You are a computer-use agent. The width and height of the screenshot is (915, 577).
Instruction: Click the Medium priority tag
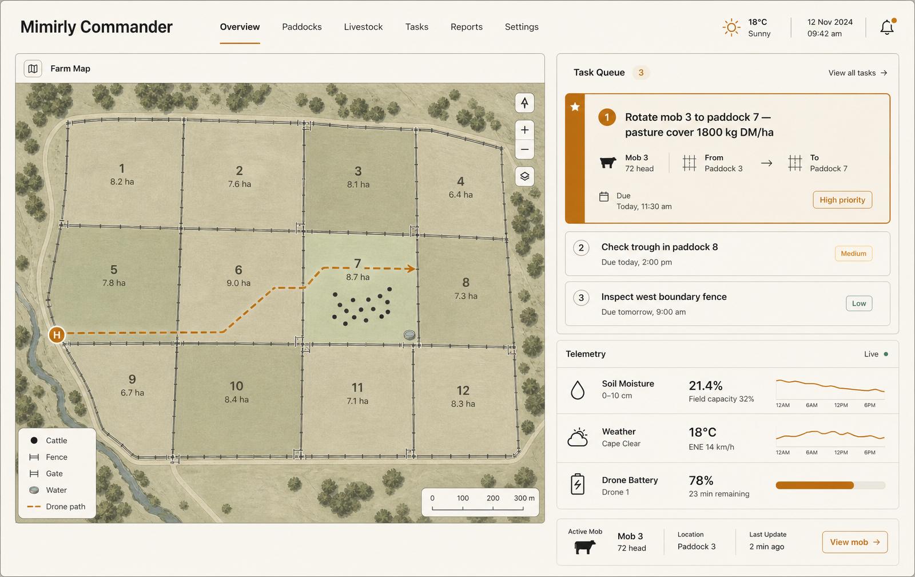[853, 254]
